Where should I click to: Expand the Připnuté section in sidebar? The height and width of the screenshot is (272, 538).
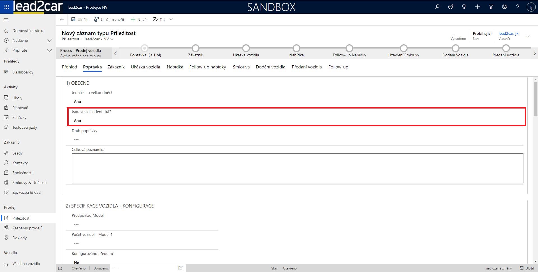50,50
